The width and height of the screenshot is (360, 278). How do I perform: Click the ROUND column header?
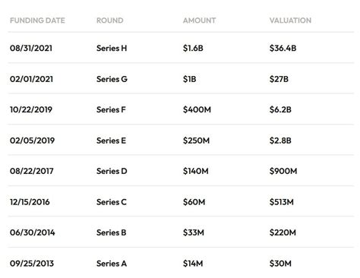coord(110,21)
